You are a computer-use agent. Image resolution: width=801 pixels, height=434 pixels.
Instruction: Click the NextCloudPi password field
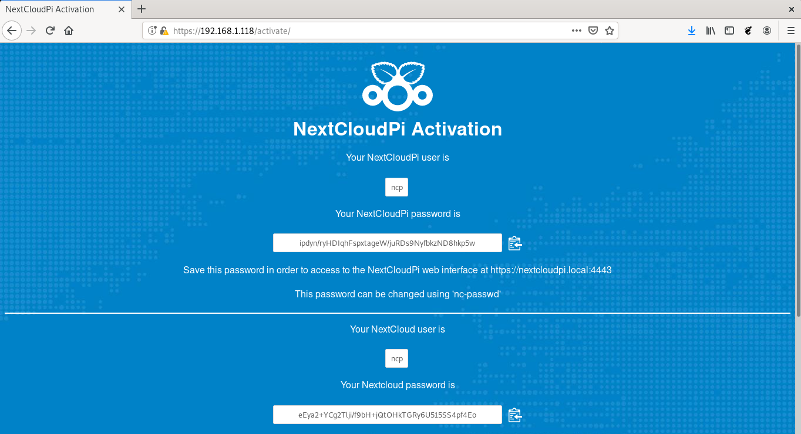pyautogui.click(x=388, y=243)
